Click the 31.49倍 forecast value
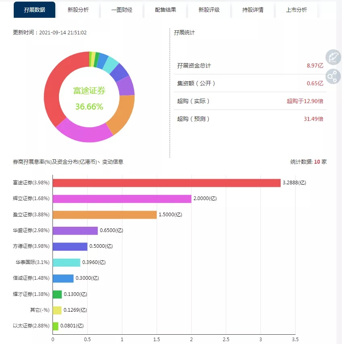The width and height of the screenshot is (342, 344). 313,119
